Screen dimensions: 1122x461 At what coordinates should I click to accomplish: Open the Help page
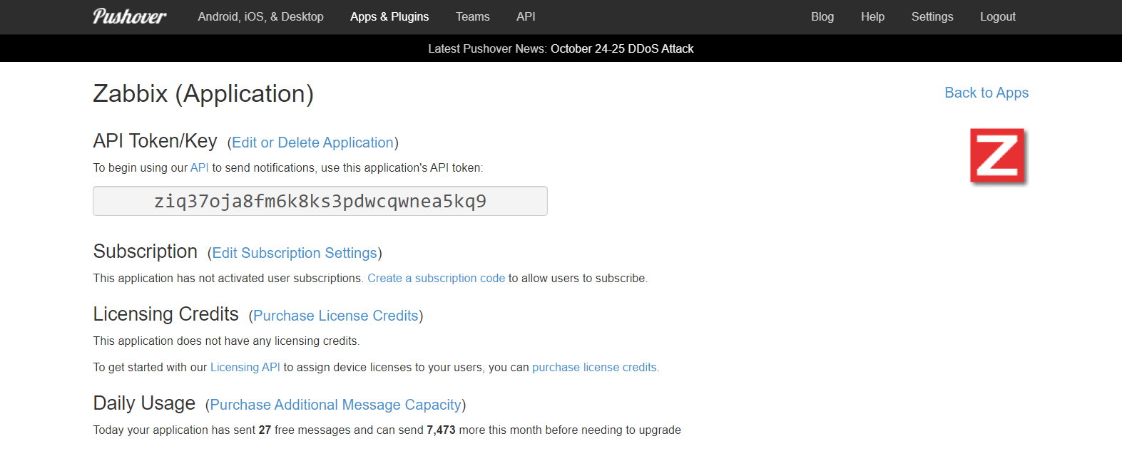click(872, 16)
